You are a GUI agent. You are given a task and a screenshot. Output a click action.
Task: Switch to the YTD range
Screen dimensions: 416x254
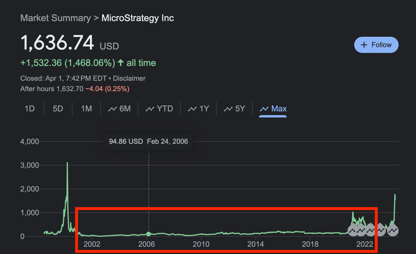tap(159, 109)
